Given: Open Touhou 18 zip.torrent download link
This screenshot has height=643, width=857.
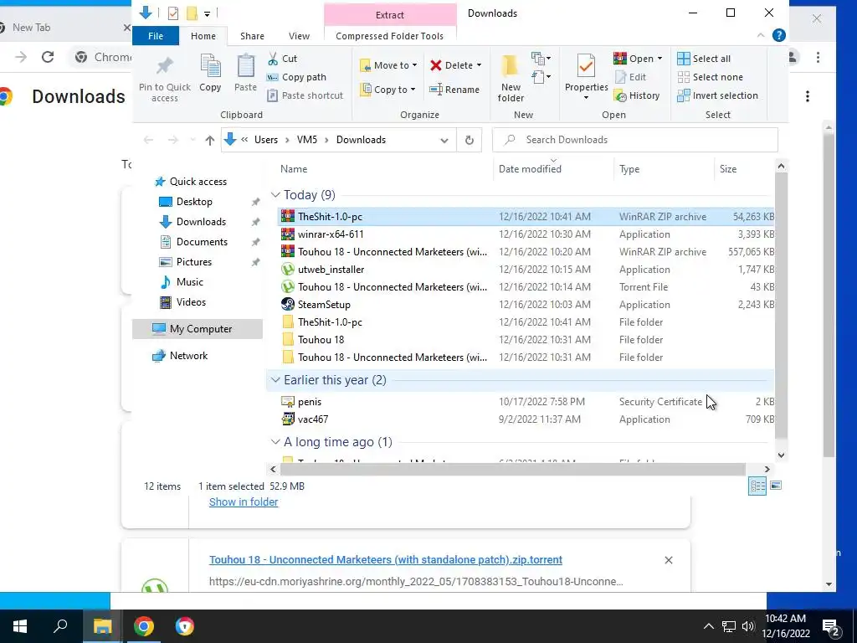Looking at the screenshot, I should (385, 560).
